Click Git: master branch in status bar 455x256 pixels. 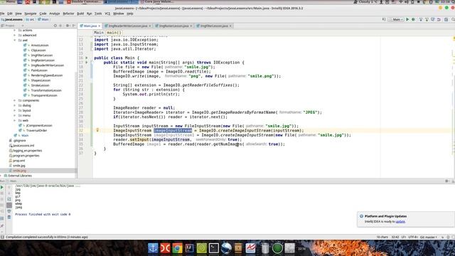coord(428,237)
